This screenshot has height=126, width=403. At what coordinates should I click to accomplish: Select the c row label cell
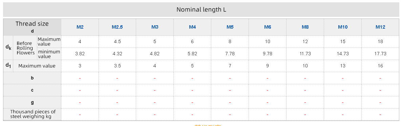point(32,90)
